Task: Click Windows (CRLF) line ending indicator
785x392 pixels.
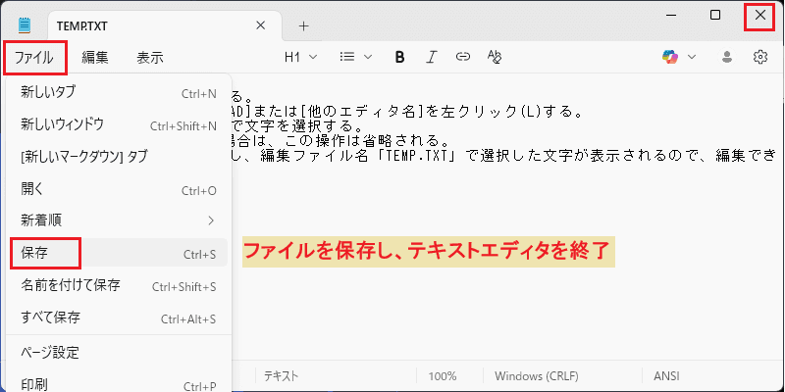Action: pyautogui.click(x=537, y=376)
